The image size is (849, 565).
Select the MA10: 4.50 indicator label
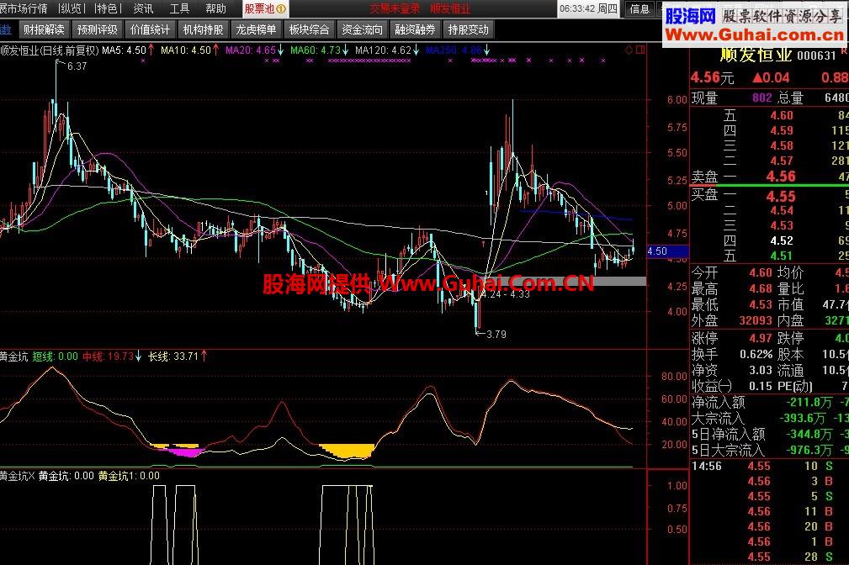click(190, 50)
